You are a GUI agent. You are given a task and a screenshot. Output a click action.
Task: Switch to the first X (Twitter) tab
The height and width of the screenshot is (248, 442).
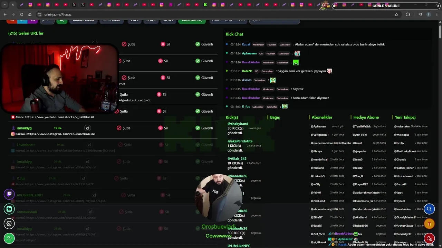pyautogui.click(x=74, y=5)
